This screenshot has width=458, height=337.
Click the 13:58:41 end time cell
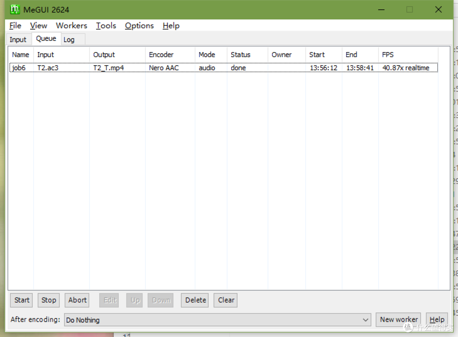(x=360, y=68)
